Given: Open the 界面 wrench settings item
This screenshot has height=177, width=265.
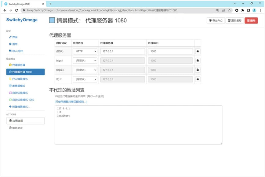Looking at the screenshot, I should coord(13,37).
